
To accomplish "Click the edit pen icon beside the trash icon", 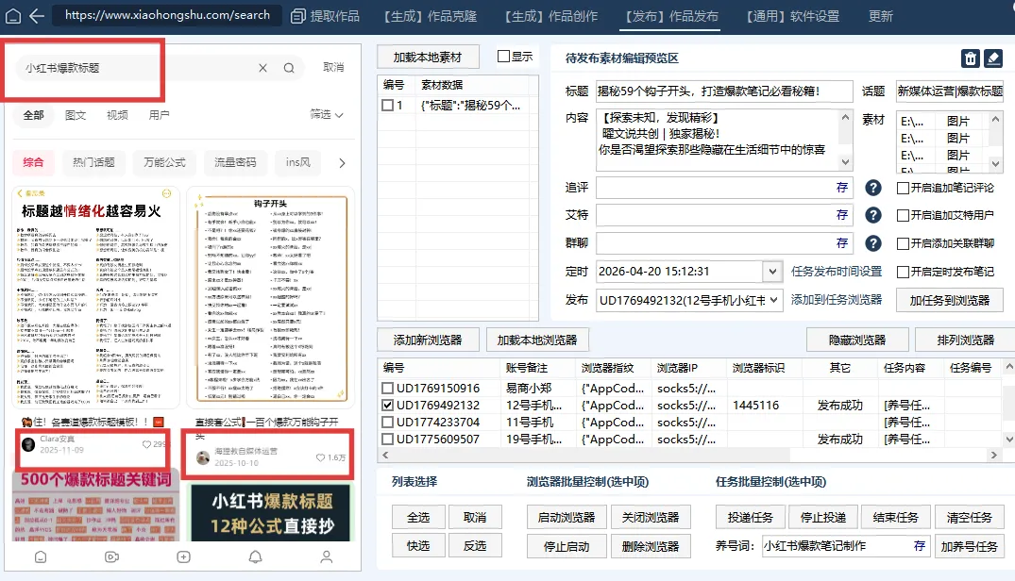I will tap(993, 58).
